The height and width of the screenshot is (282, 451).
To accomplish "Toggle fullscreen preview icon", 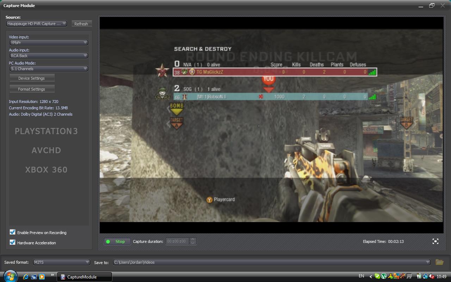I will tap(435, 241).
